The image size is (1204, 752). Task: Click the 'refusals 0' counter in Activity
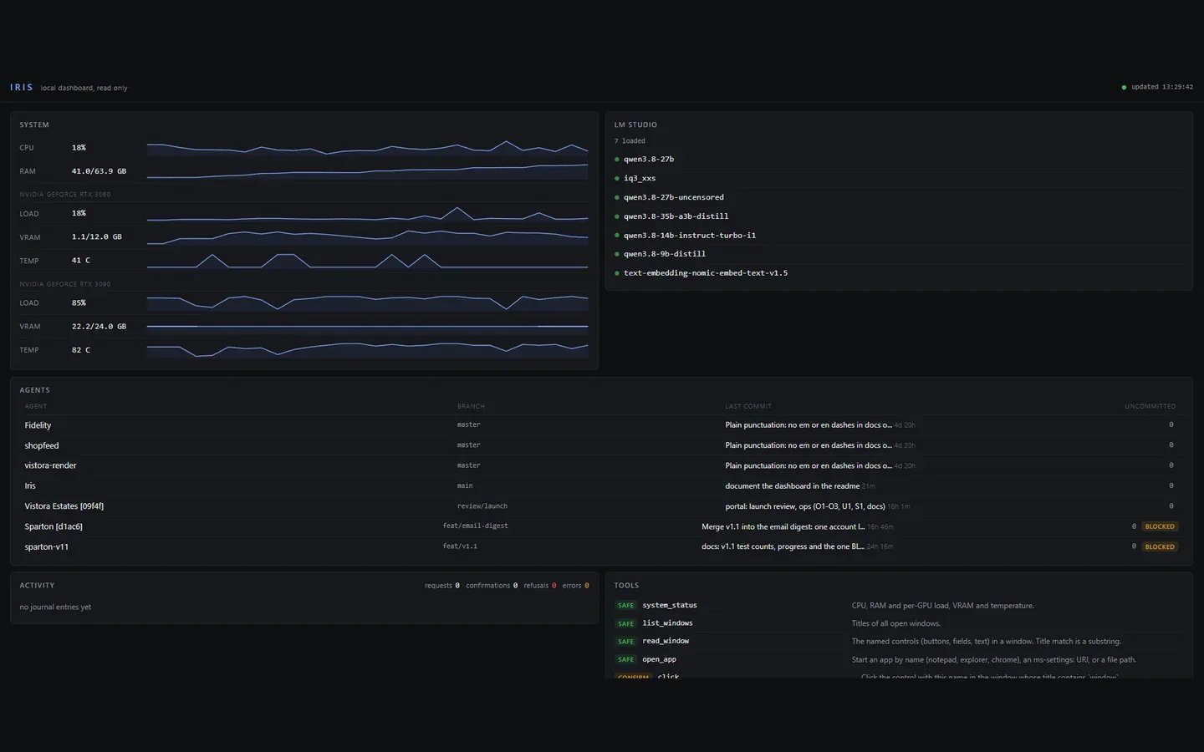coord(539,586)
